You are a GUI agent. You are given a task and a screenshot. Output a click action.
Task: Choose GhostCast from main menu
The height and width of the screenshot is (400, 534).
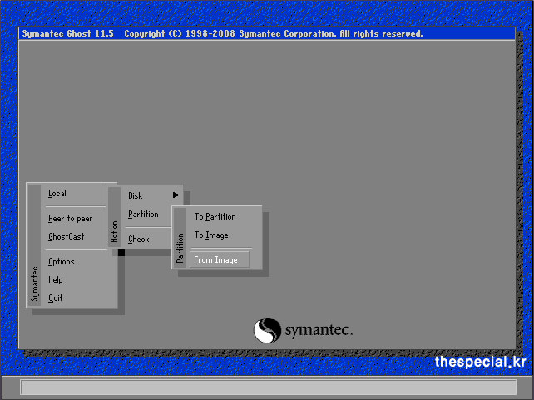66,236
